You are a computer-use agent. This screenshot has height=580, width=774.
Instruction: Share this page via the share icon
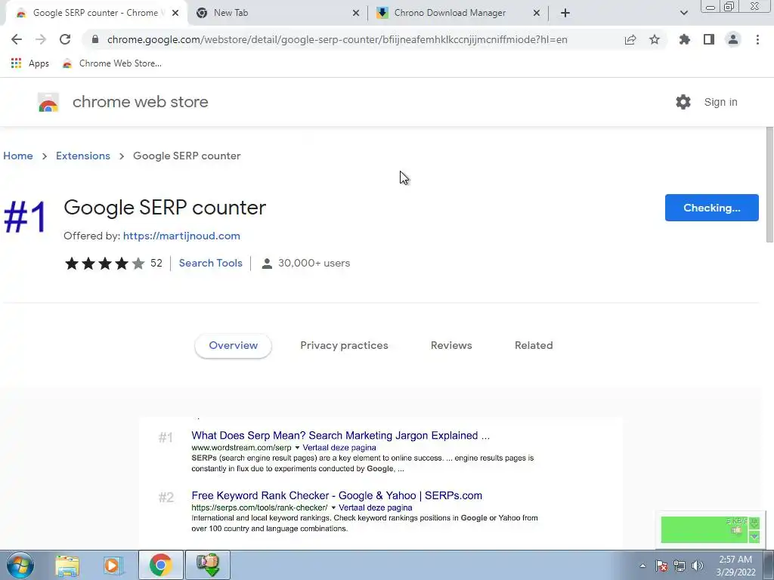tap(630, 39)
